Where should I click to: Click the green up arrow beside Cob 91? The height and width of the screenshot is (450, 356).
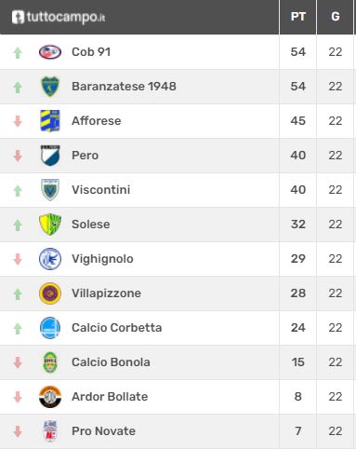coord(18,52)
